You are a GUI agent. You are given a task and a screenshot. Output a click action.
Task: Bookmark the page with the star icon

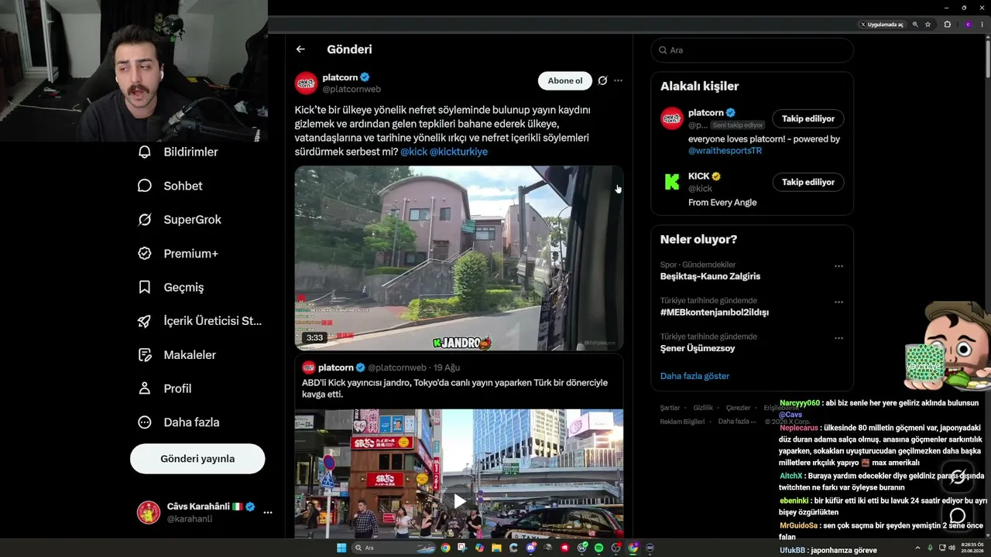(928, 25)
